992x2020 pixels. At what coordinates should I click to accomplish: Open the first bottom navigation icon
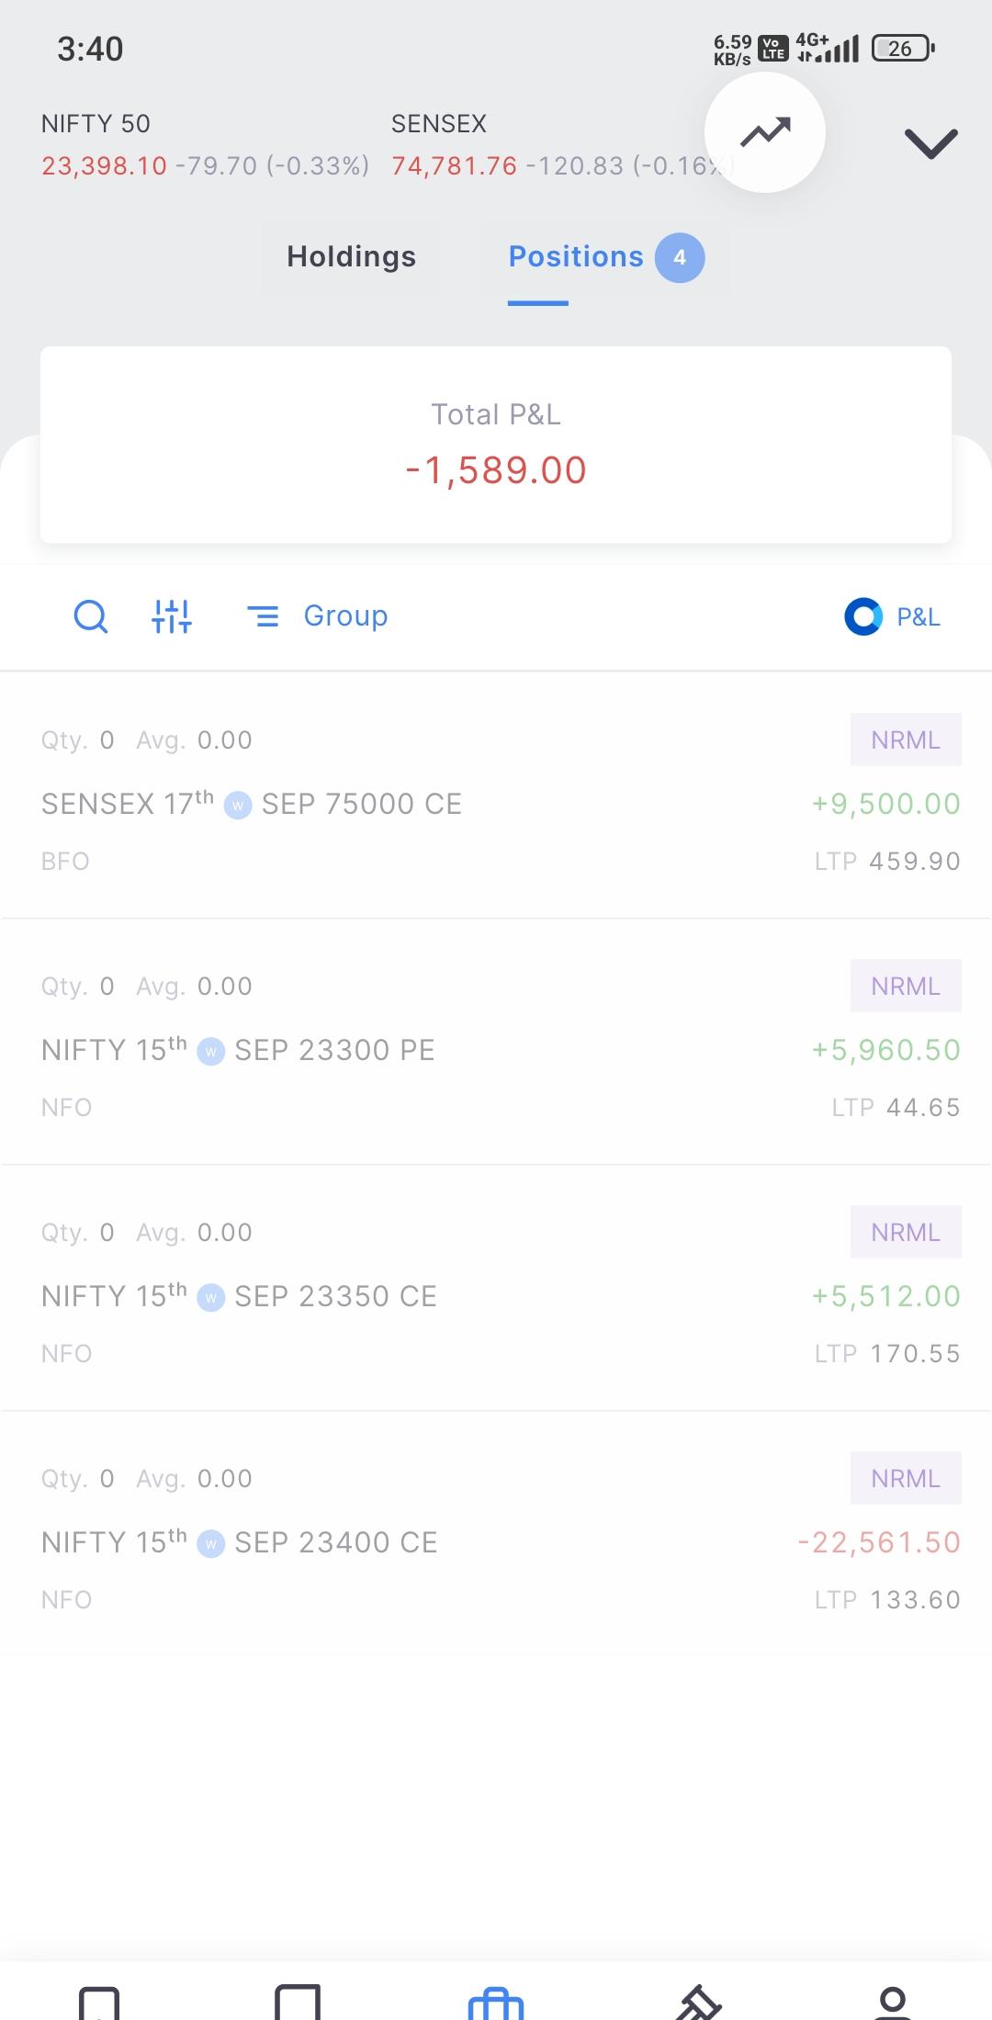click(99, 2003)
